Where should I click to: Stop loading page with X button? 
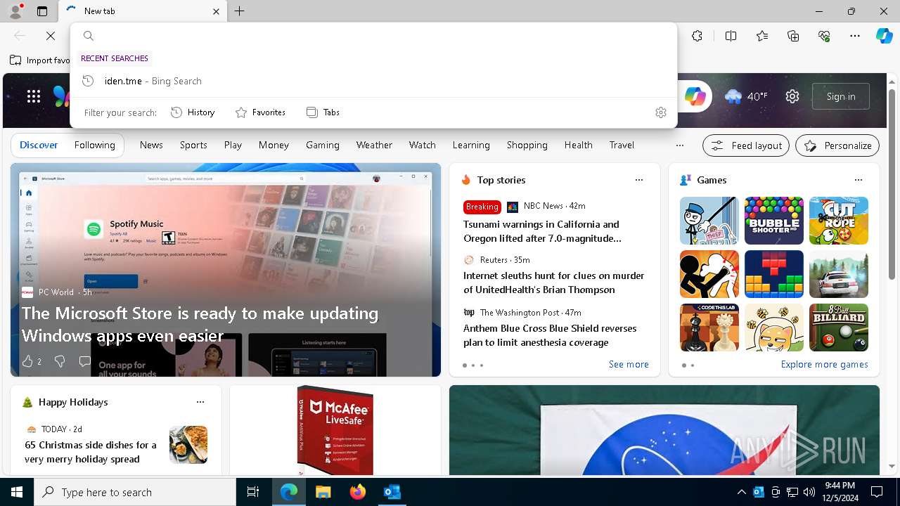pyautogui.click(x=51, y=36)
